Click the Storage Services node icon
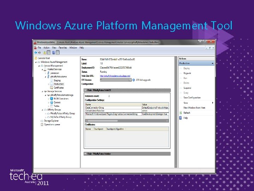Image resolution: width=254 pixels, height=191 pixels. (45, 92)
